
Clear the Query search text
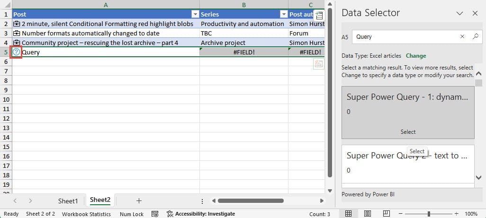tap(462, 36)
